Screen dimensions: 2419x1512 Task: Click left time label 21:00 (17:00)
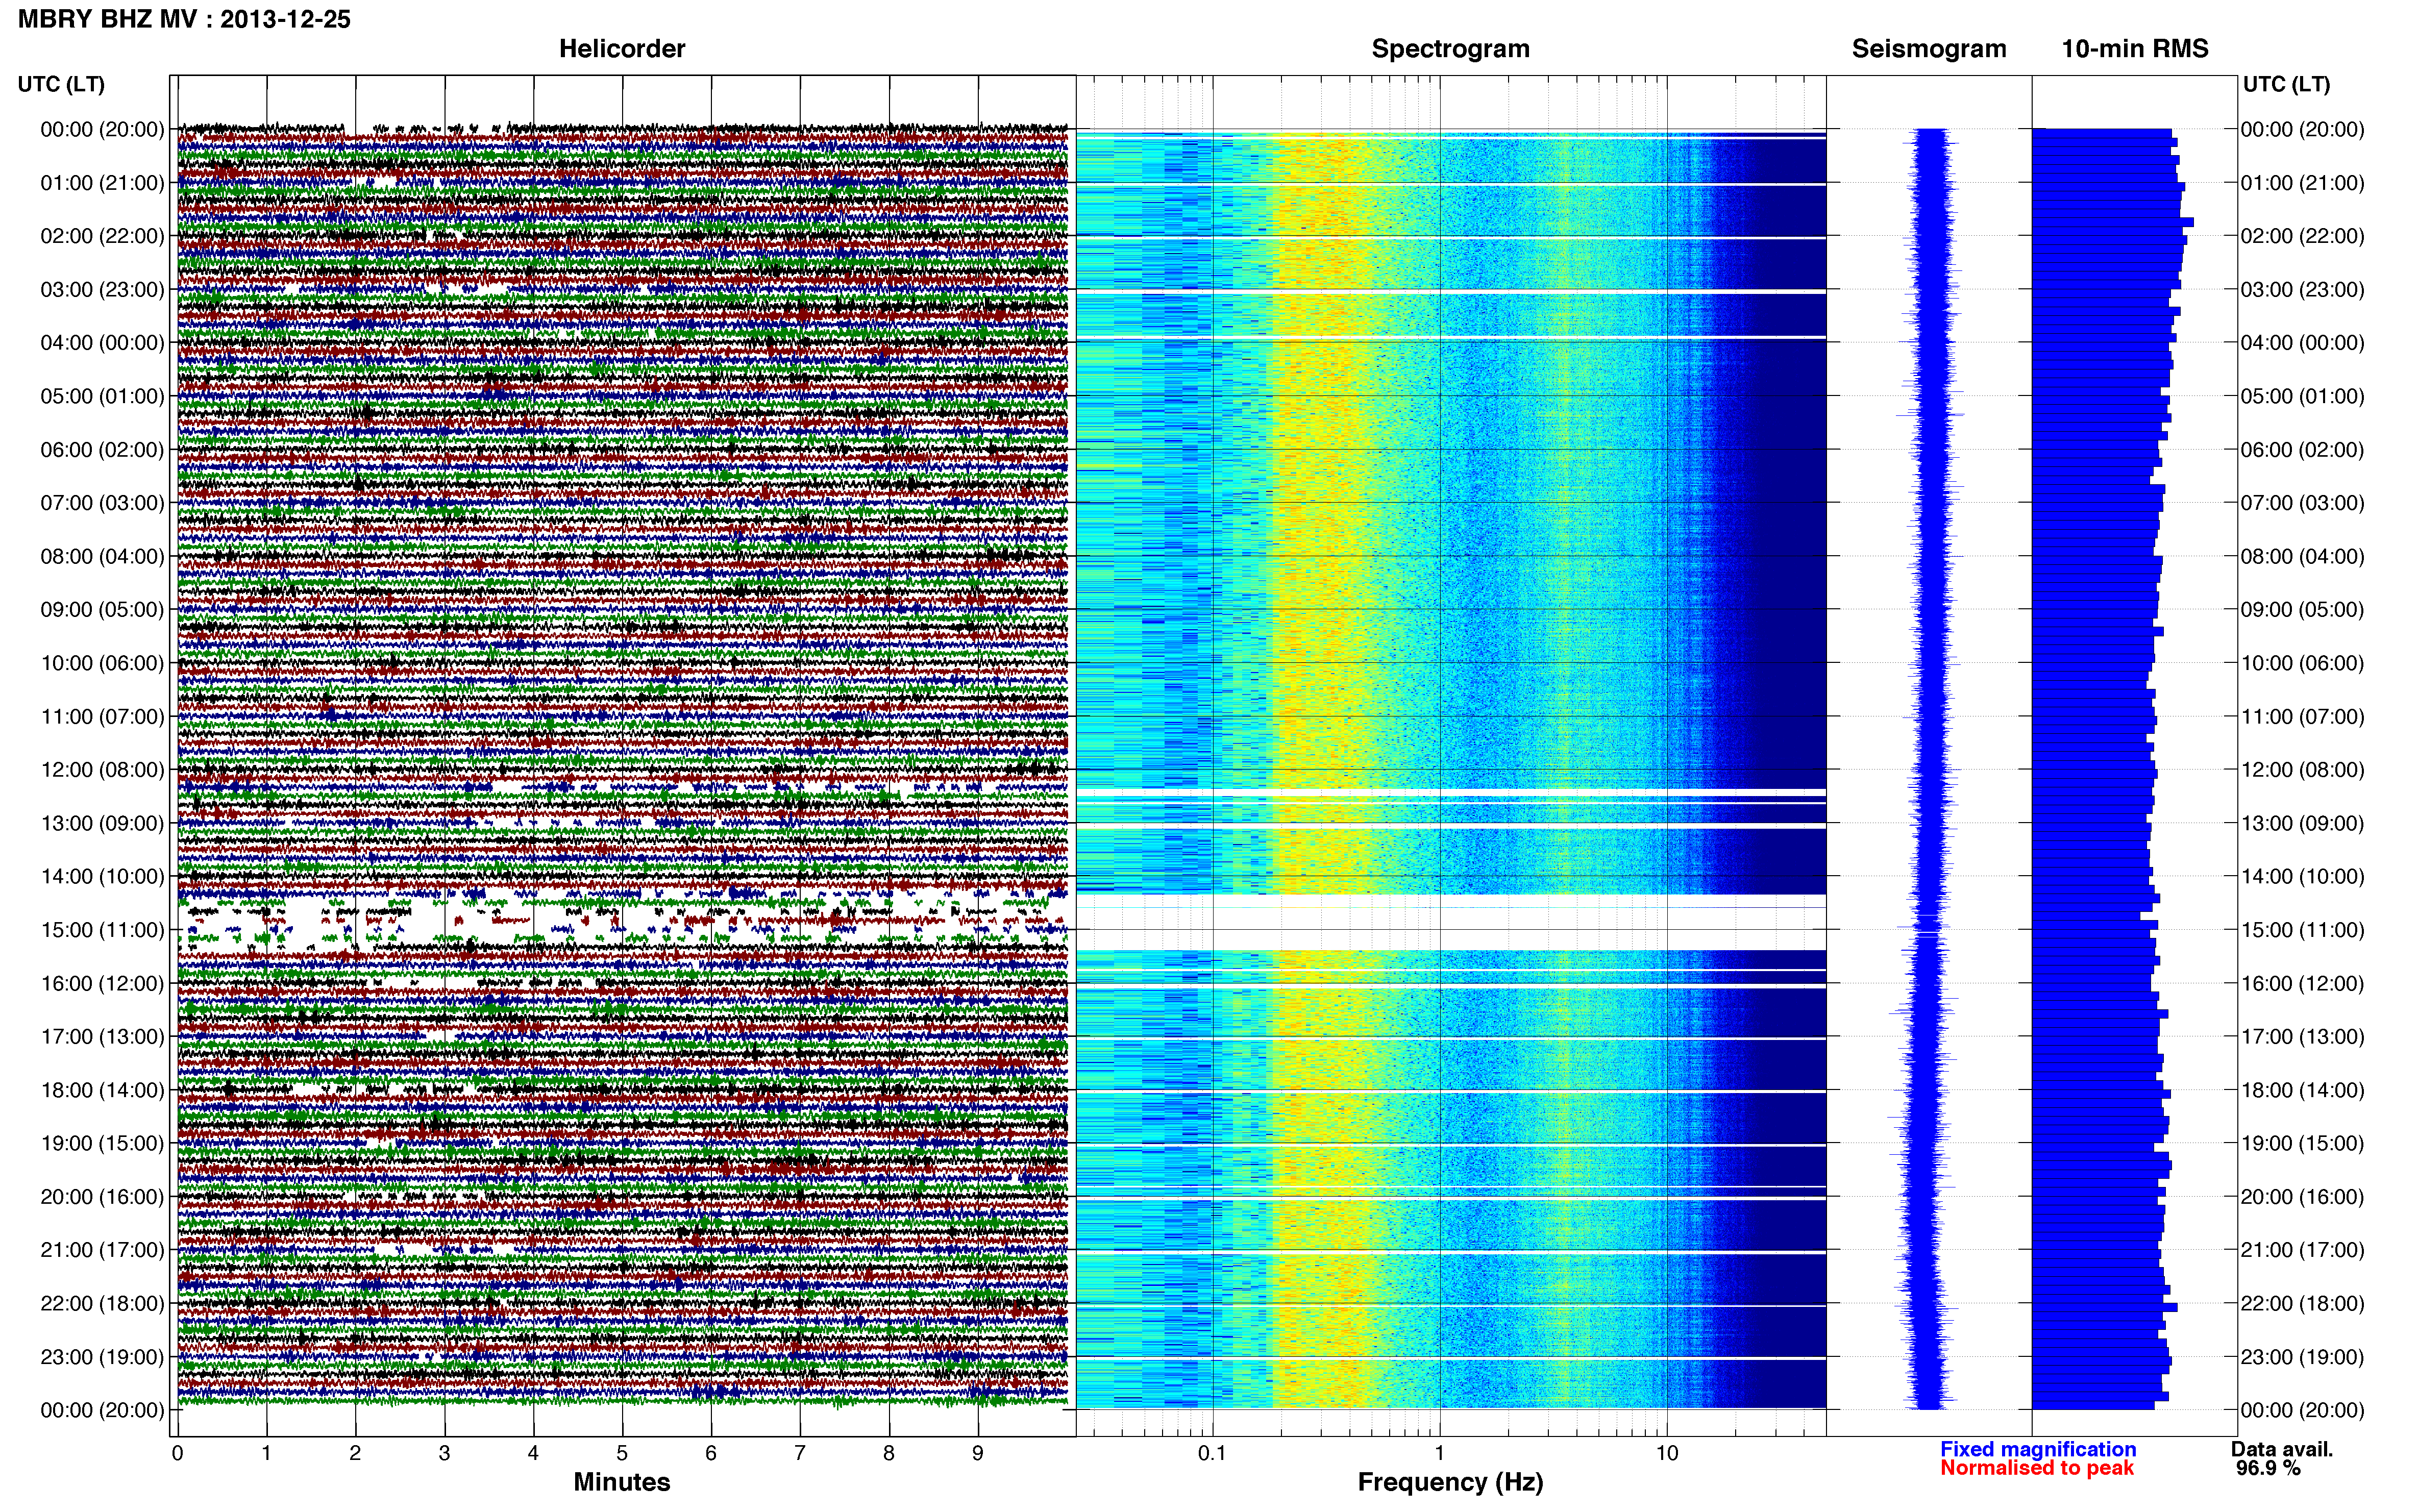coord(102,1250)
